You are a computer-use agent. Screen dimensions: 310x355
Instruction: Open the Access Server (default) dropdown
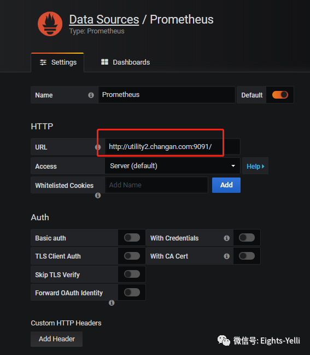point(172,166)
